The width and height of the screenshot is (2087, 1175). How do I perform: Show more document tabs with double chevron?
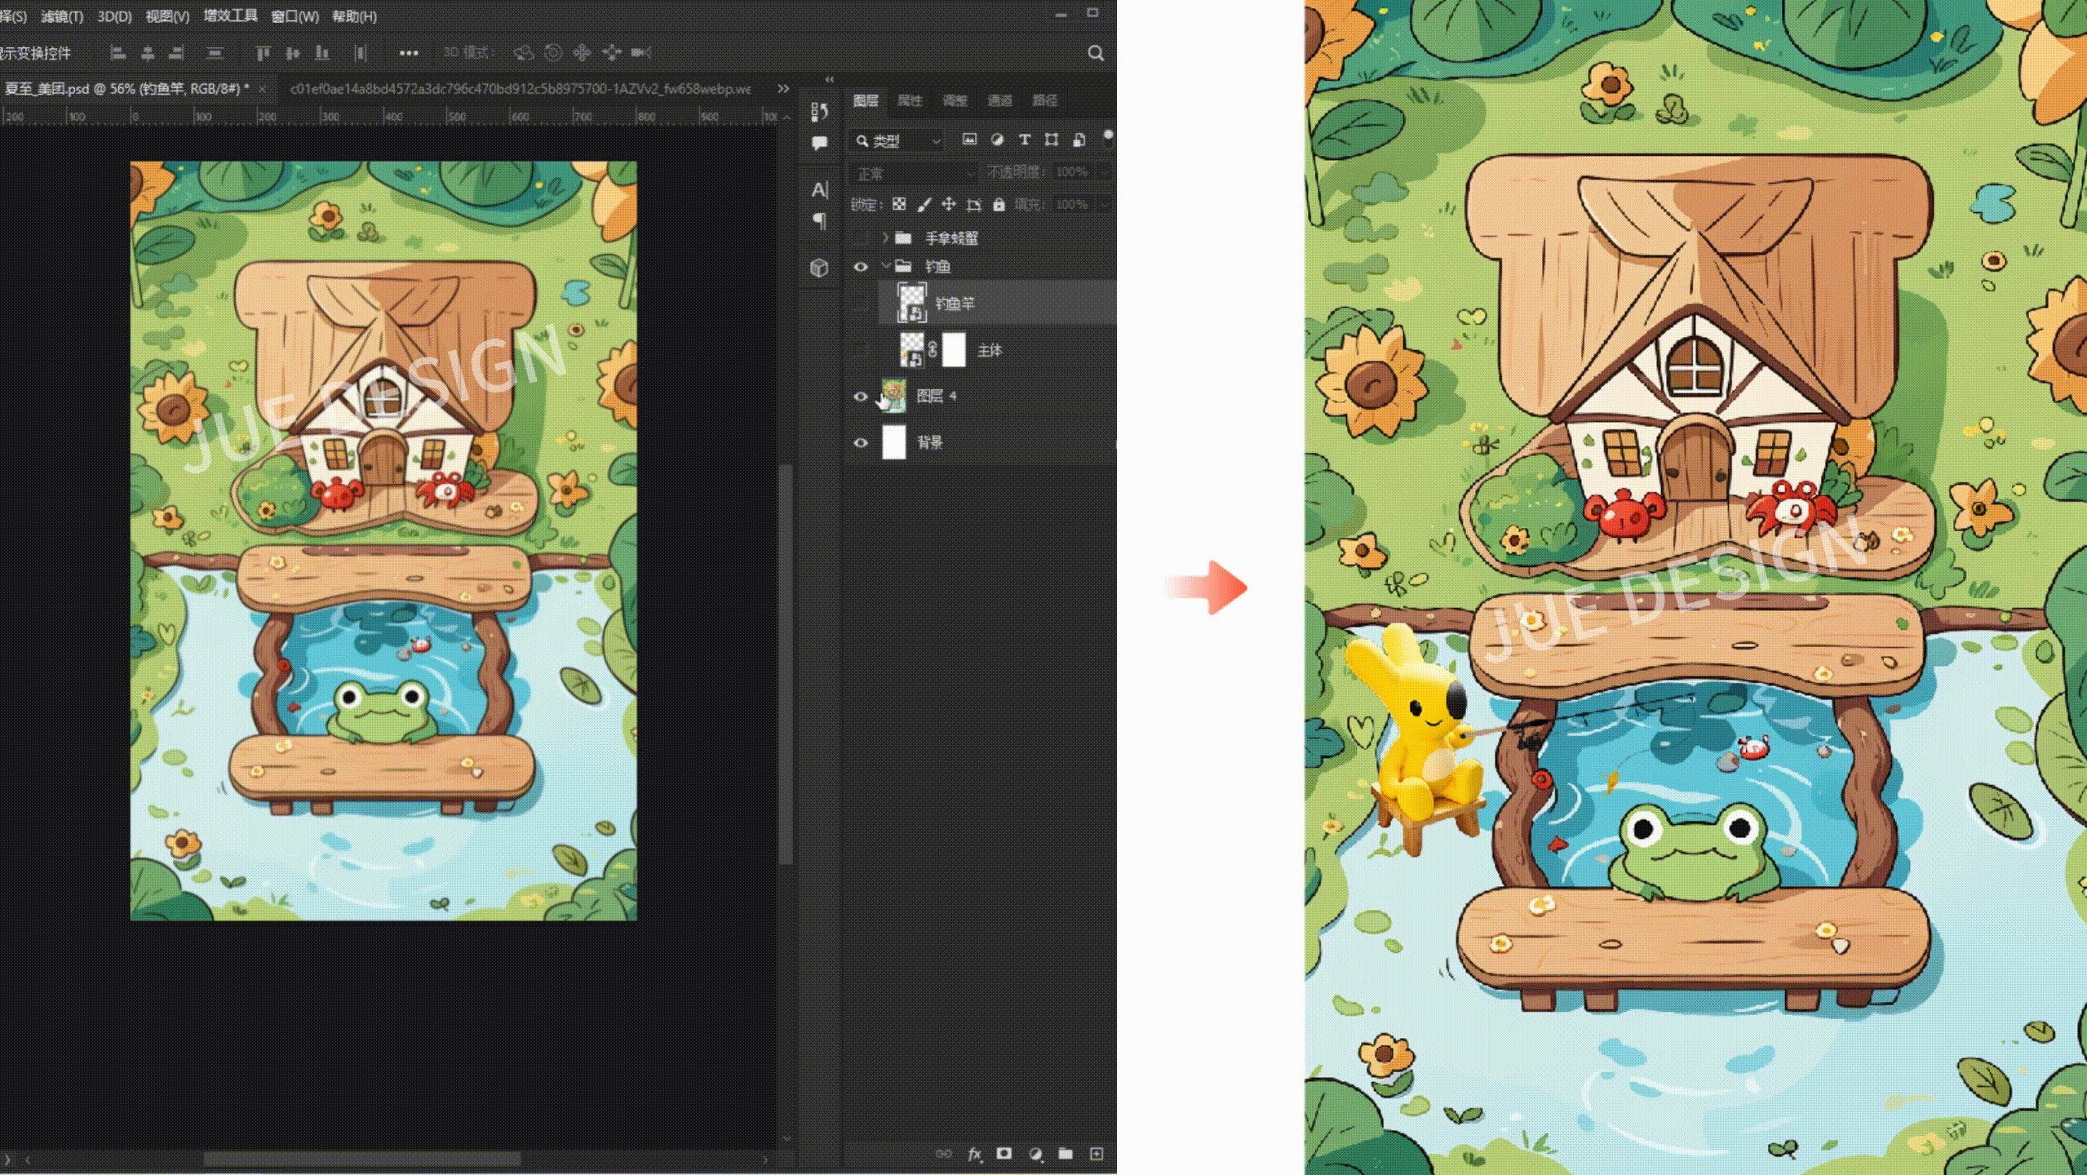pyautogui.click(x=783, y=89)
